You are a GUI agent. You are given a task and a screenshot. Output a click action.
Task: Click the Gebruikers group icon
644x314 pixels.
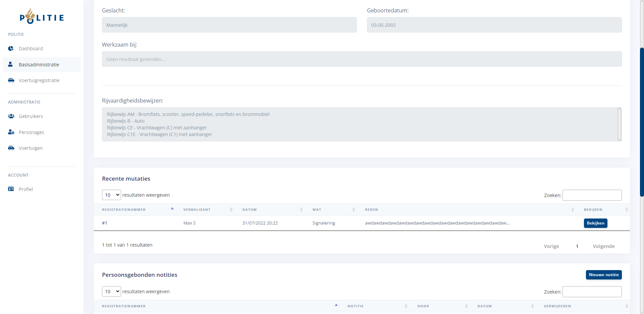(x=11, y=116)
